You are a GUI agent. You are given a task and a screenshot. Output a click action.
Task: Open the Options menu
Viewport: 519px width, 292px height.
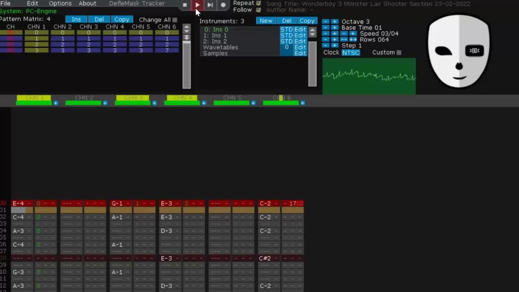click(60, 3)
